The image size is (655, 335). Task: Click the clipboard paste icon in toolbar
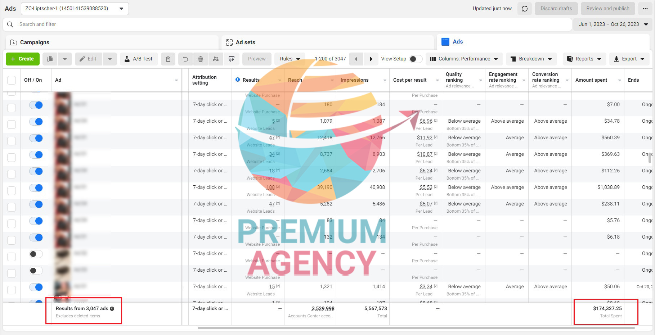(x=168, y=59)
